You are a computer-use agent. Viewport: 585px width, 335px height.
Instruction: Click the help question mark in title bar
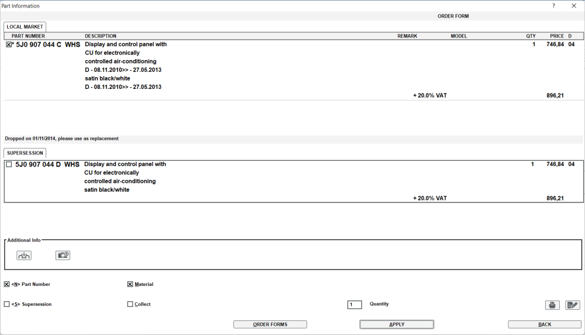(x=553, y=6)
